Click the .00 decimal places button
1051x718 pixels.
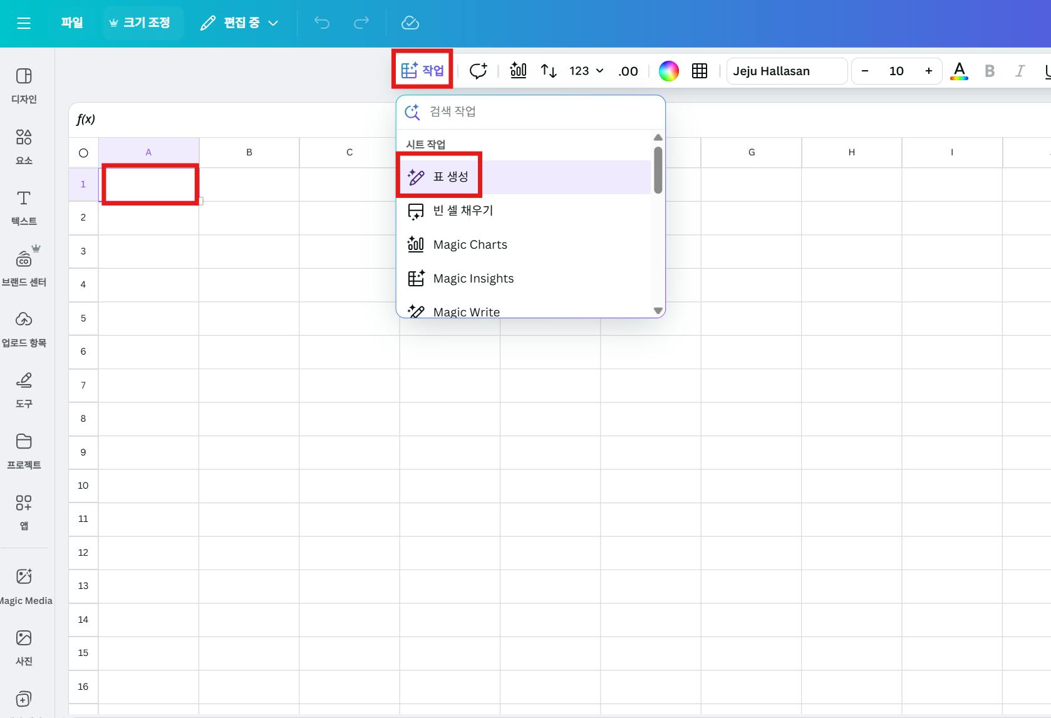coord(628,71)
